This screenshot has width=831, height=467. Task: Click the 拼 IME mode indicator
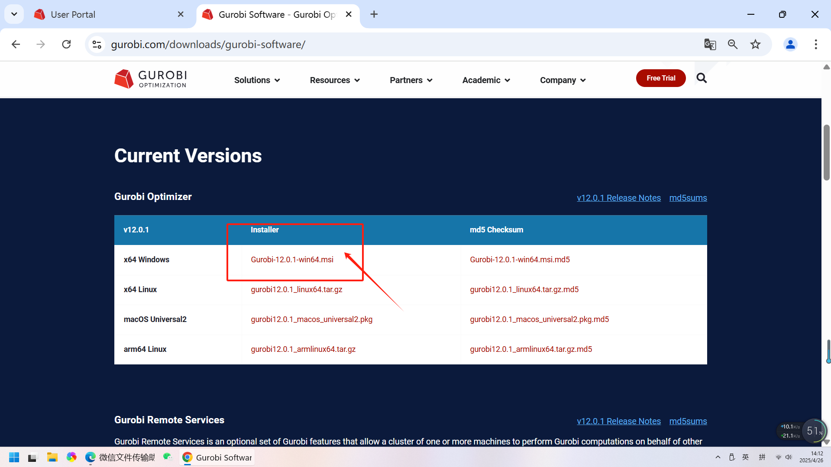pyautogui.click(x=762, y=457)
